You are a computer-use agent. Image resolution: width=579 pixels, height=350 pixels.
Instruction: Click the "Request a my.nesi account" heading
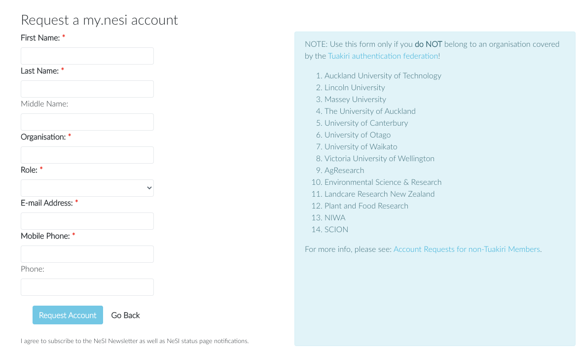pyautogui.click(x=99, y=20)
